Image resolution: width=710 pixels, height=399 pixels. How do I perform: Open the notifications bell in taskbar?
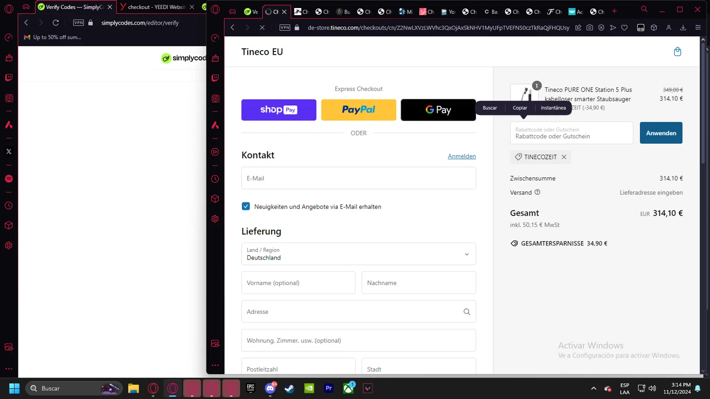698,389
